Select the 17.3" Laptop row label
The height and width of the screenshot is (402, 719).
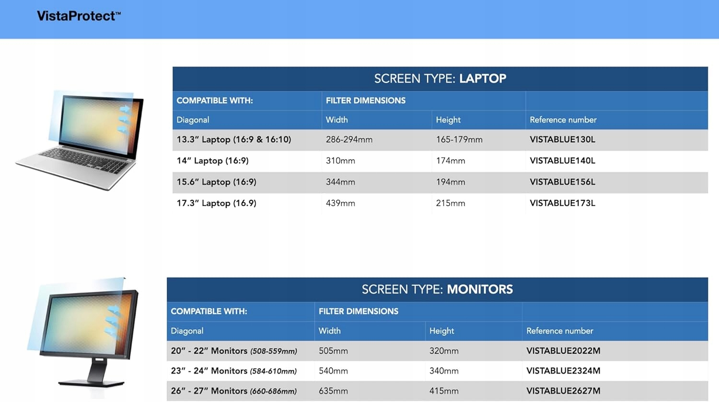click(x=216, y=203)
